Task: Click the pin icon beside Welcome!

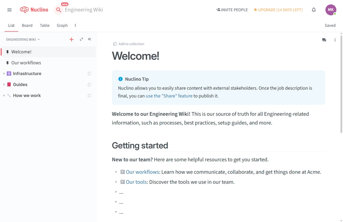Action: 8,52
